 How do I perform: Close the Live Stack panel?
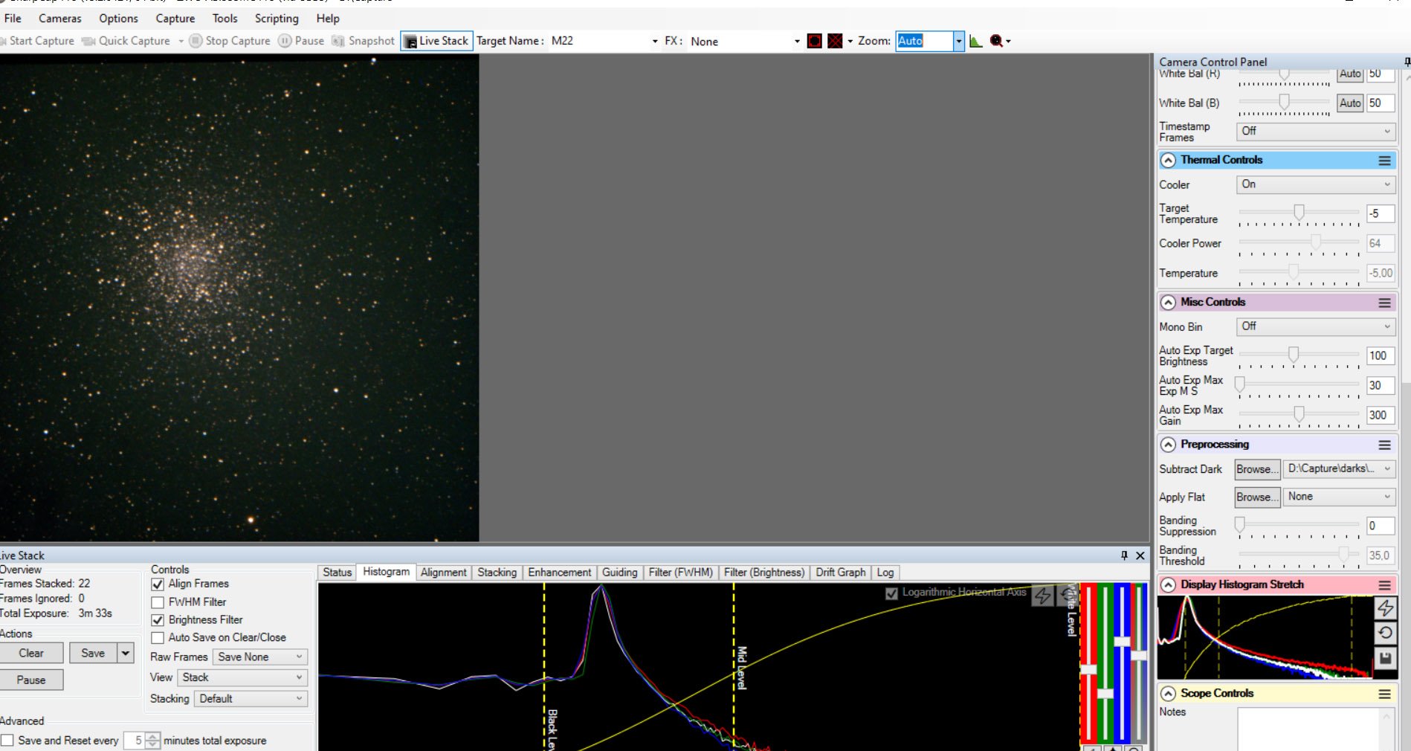pos(1140,555)
